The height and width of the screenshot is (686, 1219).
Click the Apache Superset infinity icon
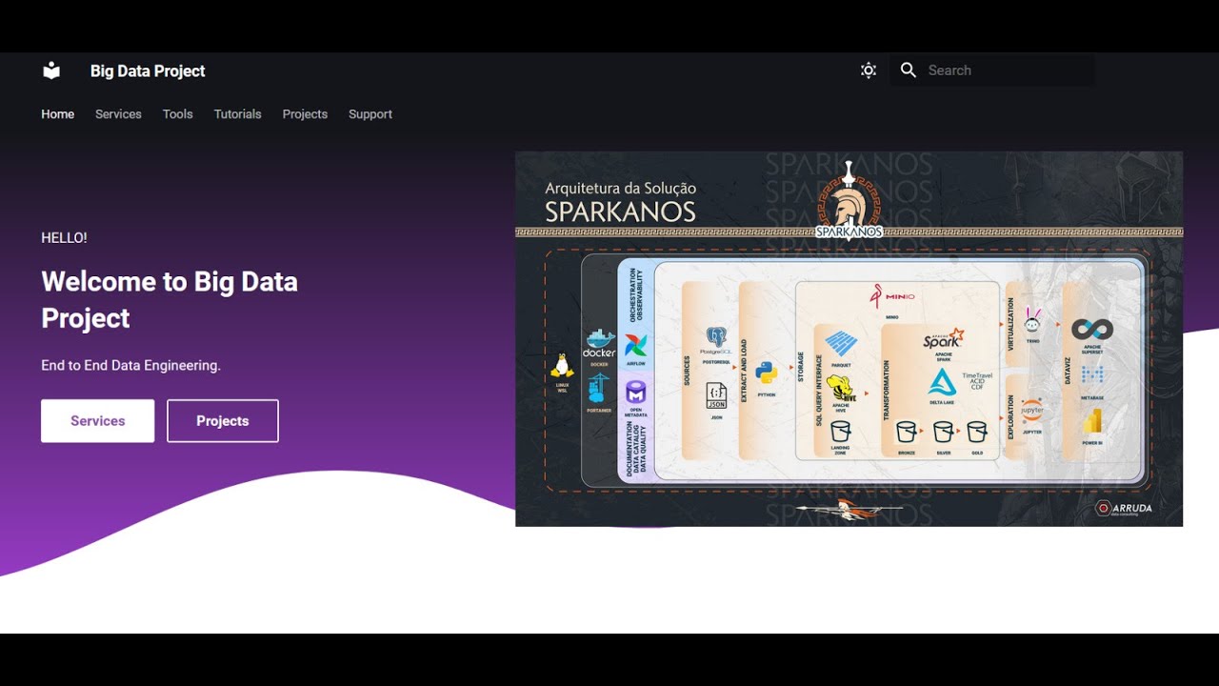pos(1092,330)
